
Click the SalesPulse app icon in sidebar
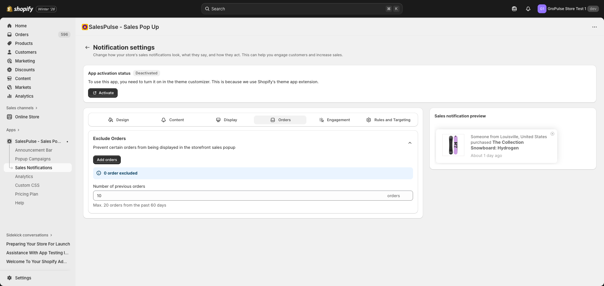pos(9,141)
